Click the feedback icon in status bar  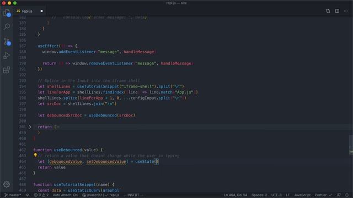339,195
